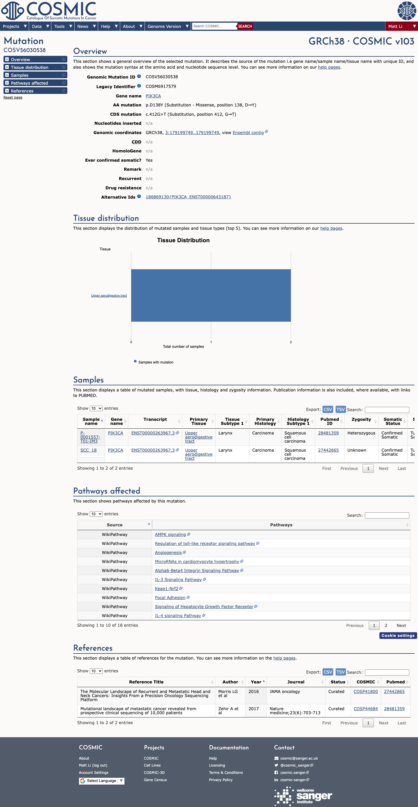
Task: Click info icon beside Legacy Identifier
Action: coord(139,86)
